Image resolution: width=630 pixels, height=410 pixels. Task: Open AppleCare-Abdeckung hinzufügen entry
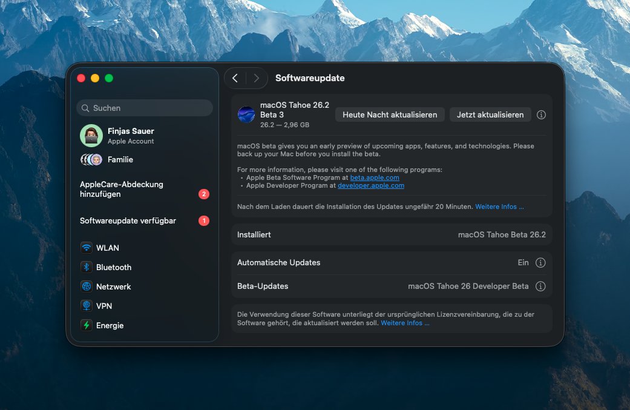[x=145, y=190]
